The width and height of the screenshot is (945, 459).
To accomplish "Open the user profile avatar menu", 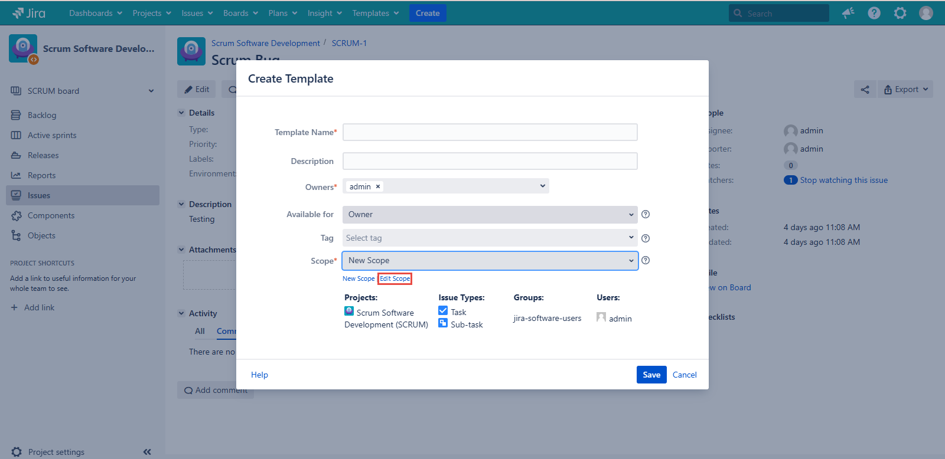I will pos(926,13).
